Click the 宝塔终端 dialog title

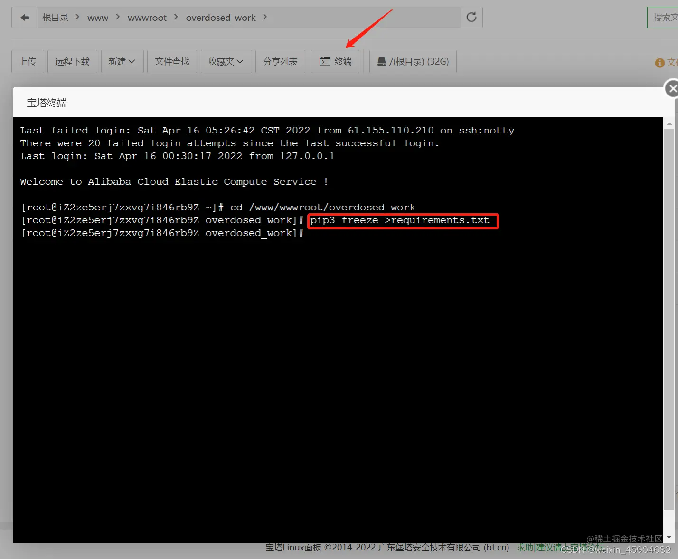click(x=47, y=103)
